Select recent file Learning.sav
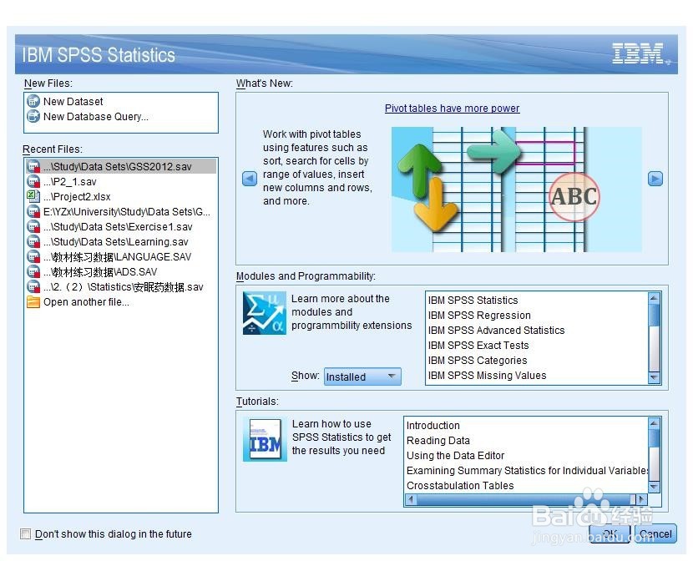The image size is (693, 561). click(121, 241)
